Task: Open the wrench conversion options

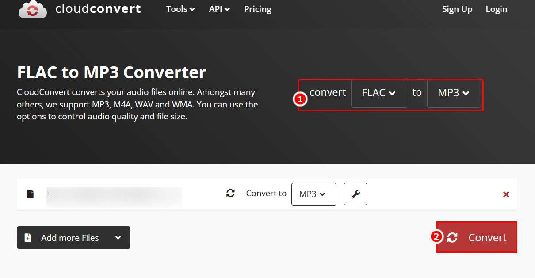Action: click(355, 194)
